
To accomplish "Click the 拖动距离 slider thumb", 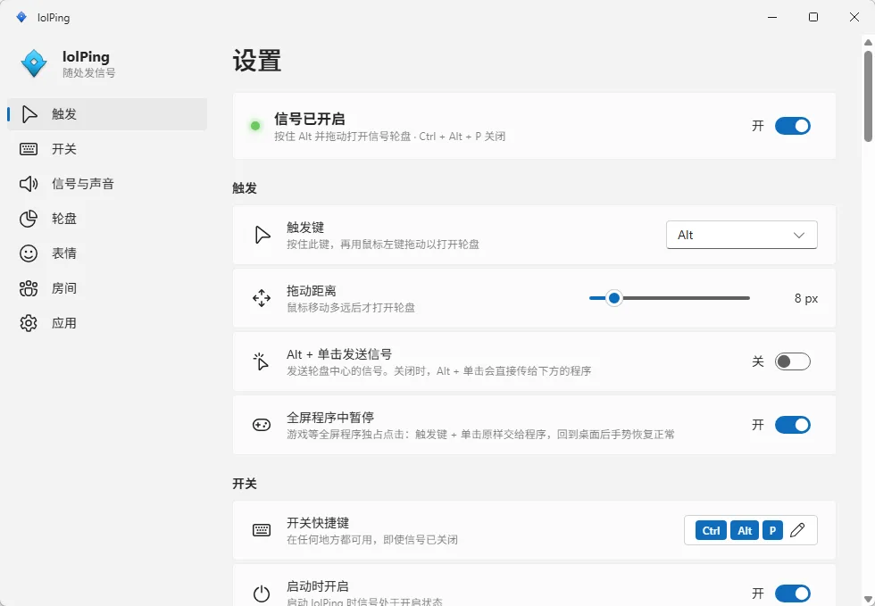I will click(614, 298).
